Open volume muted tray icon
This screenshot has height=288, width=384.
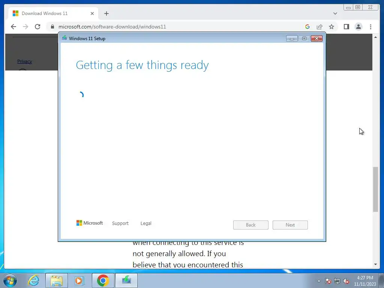346,281
